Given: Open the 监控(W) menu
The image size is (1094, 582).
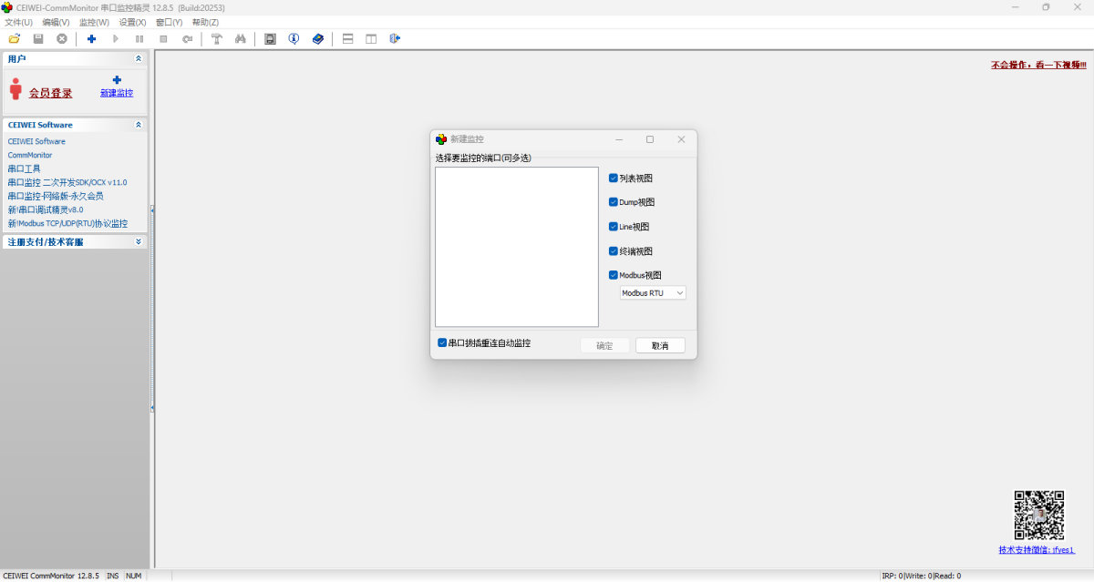Looking at the screenshot, I should click(94, 23).
